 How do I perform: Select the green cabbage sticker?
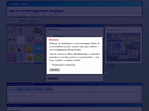click(x=38, y=58)
